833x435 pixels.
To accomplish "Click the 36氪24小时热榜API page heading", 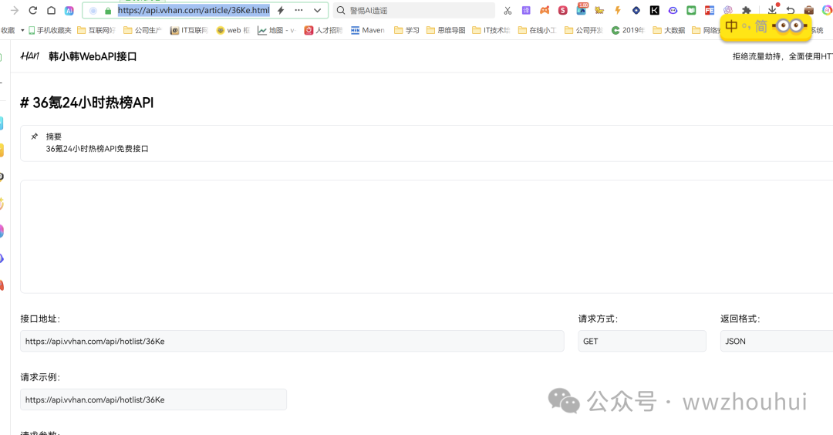I will point(87,103).
